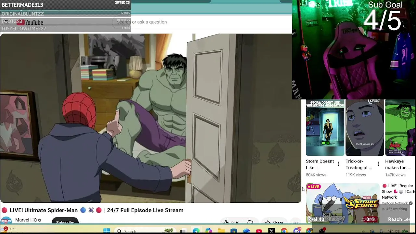Open the weather widget showing 72°F
416x234 pixels.
click(9, 229)
